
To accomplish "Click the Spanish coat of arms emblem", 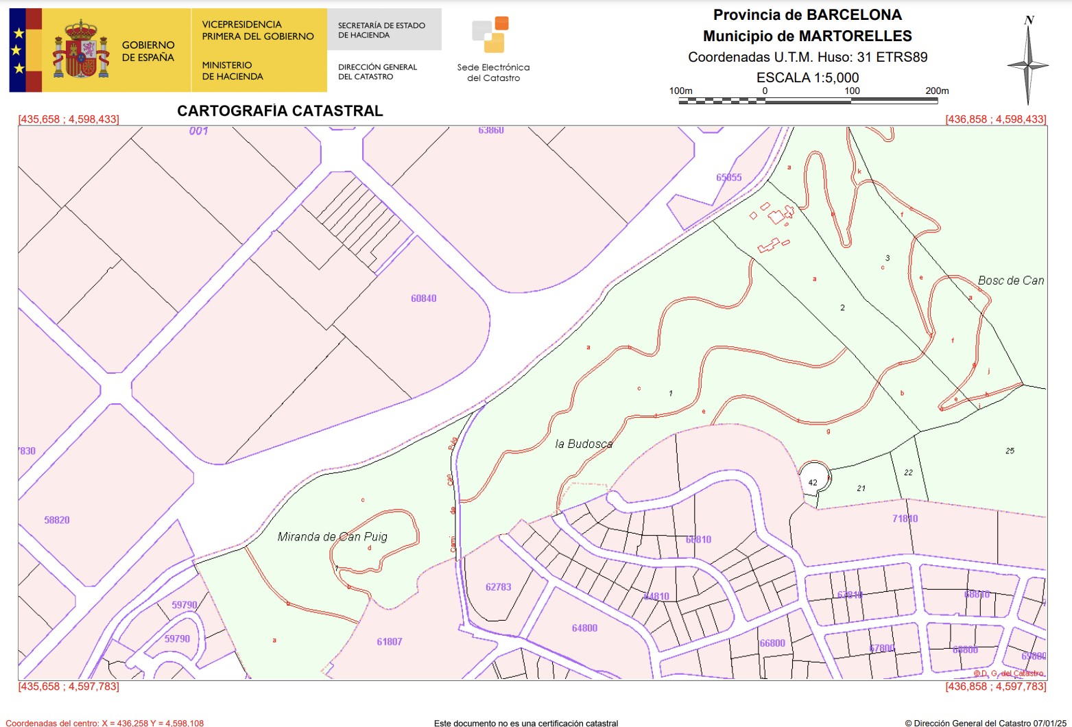I will coord(81,50).
